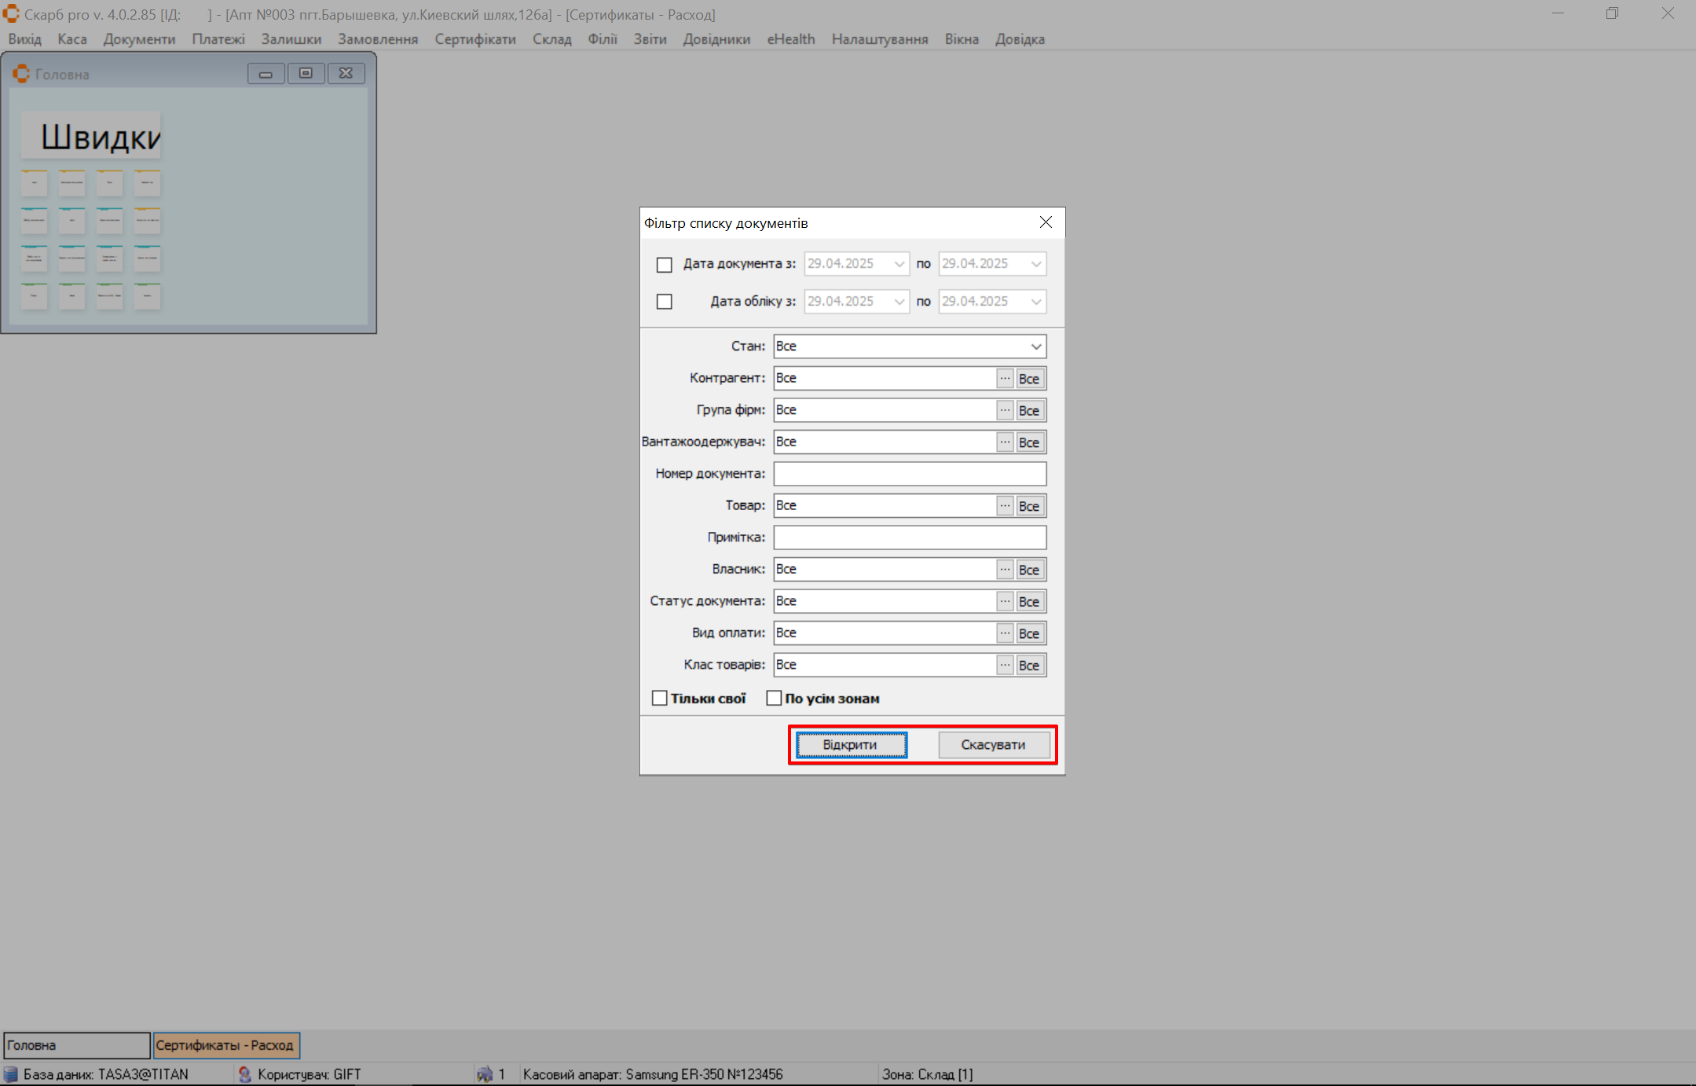Restore the Головна child window
1696x1086 pixels.
(x=306, y=74)
